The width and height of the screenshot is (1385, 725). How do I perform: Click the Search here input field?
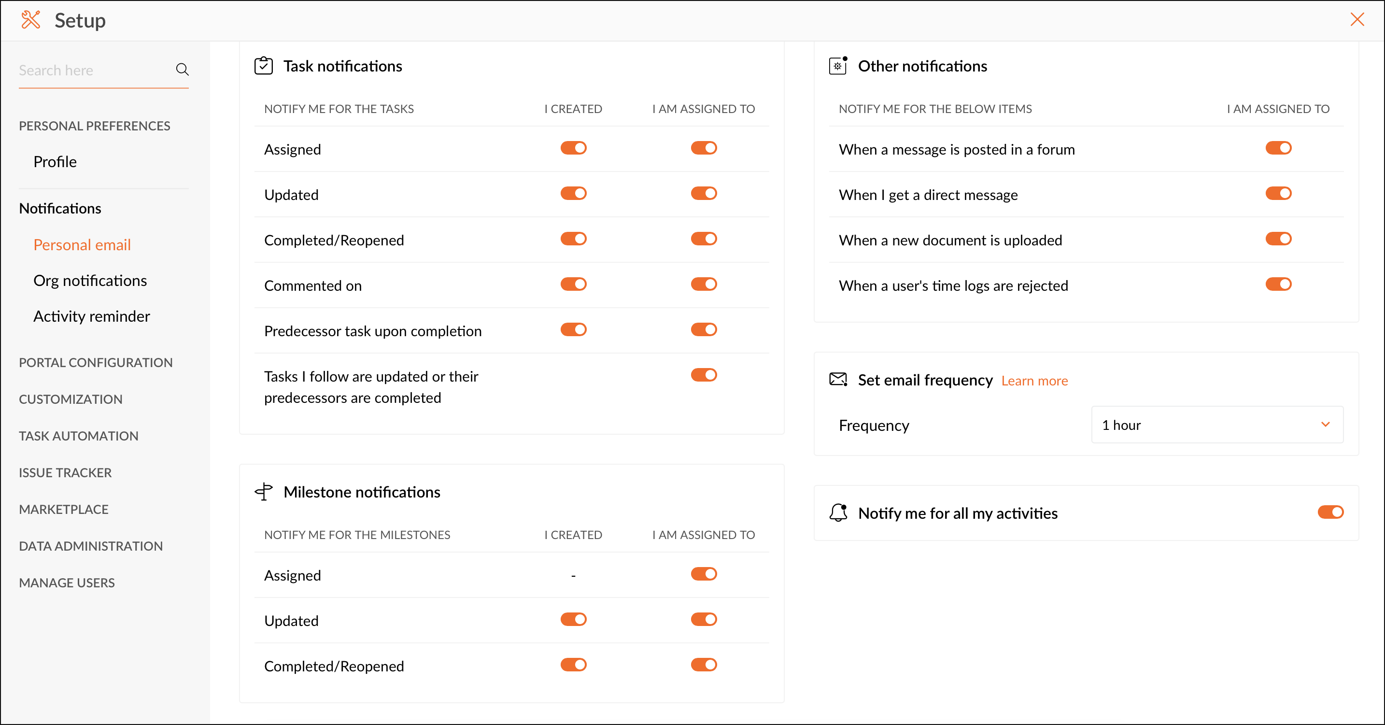91,71
